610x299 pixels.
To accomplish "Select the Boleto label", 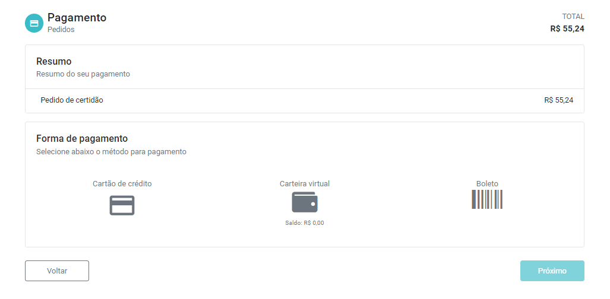I will coord(487,183).
